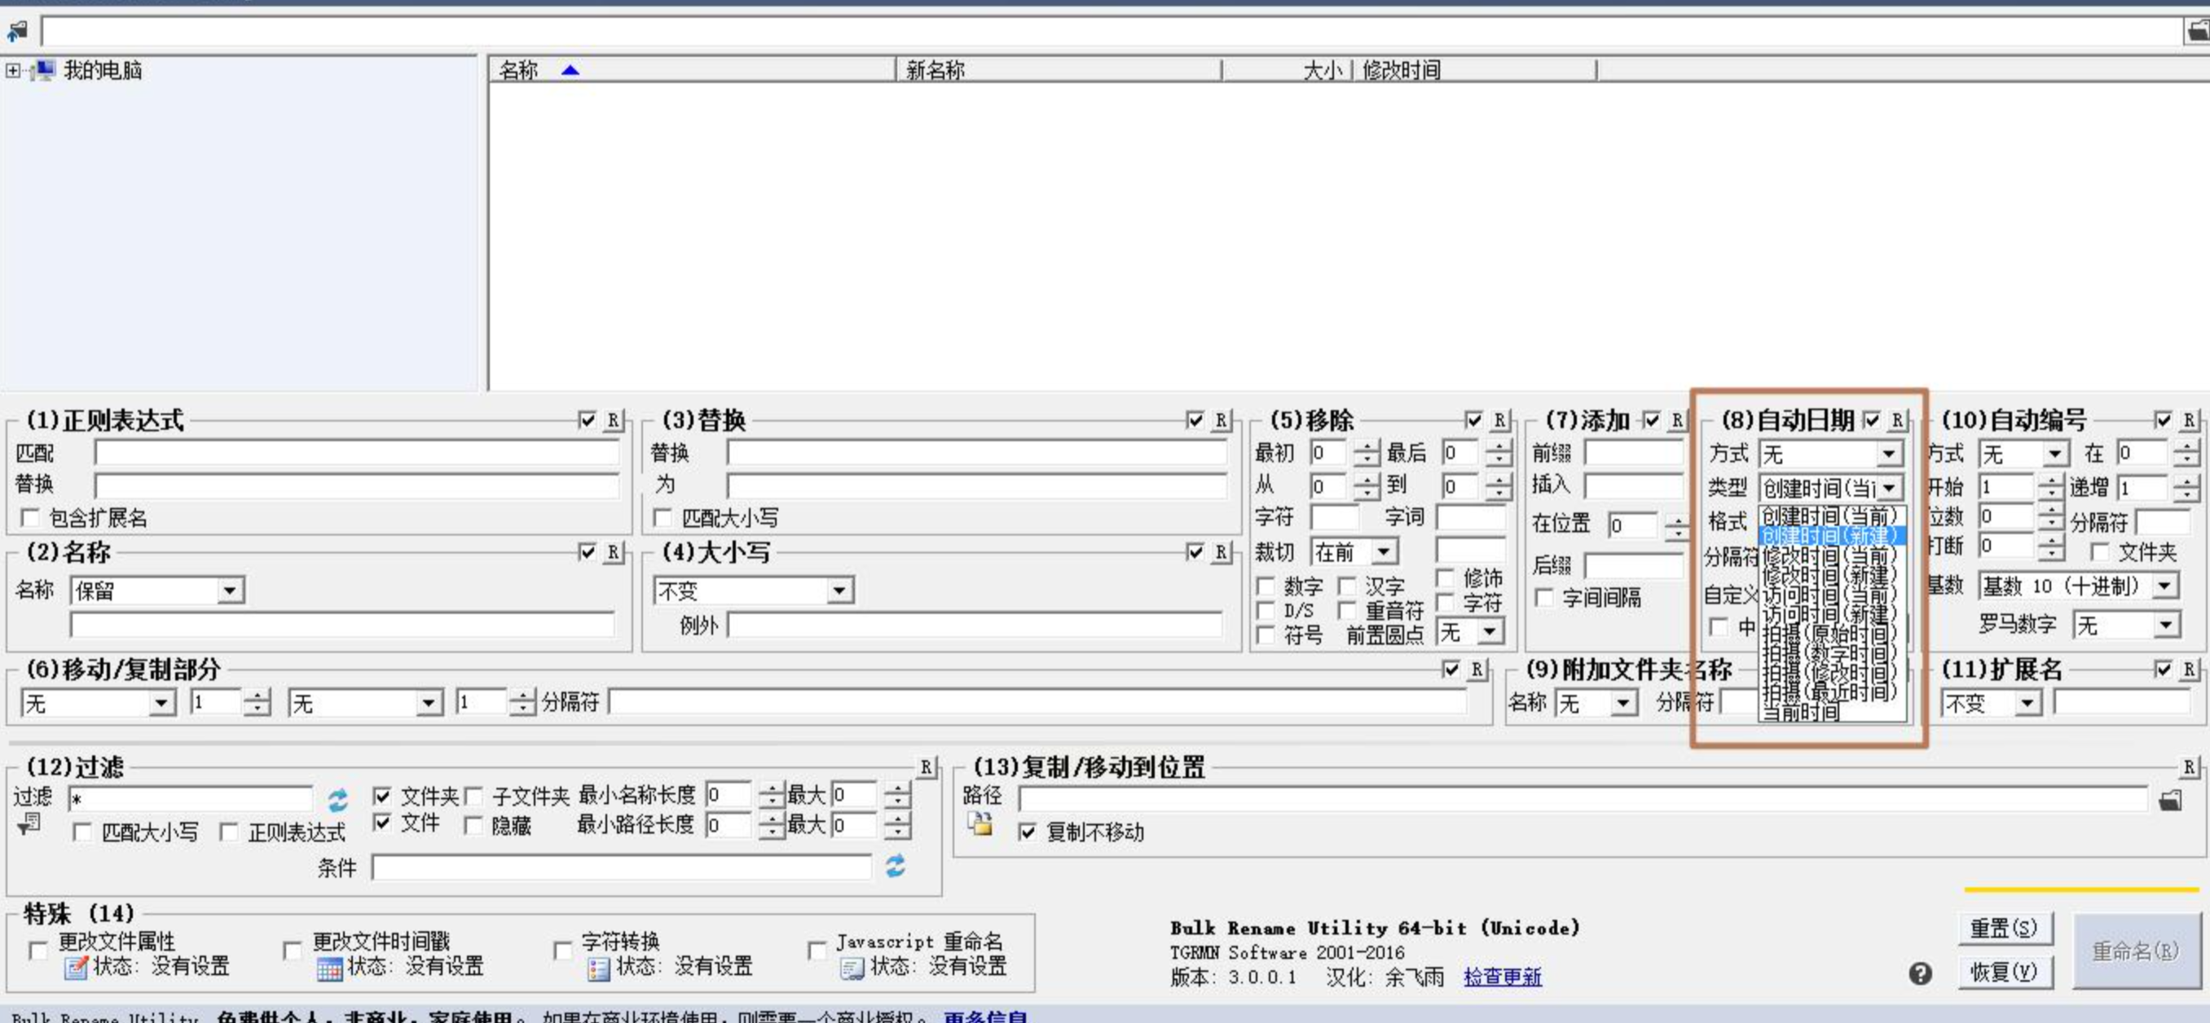The width and height of the screenshot is (2210, 1023).
Task: Click the refresh icon beside the 过滤 field
Action: (337, 800)
